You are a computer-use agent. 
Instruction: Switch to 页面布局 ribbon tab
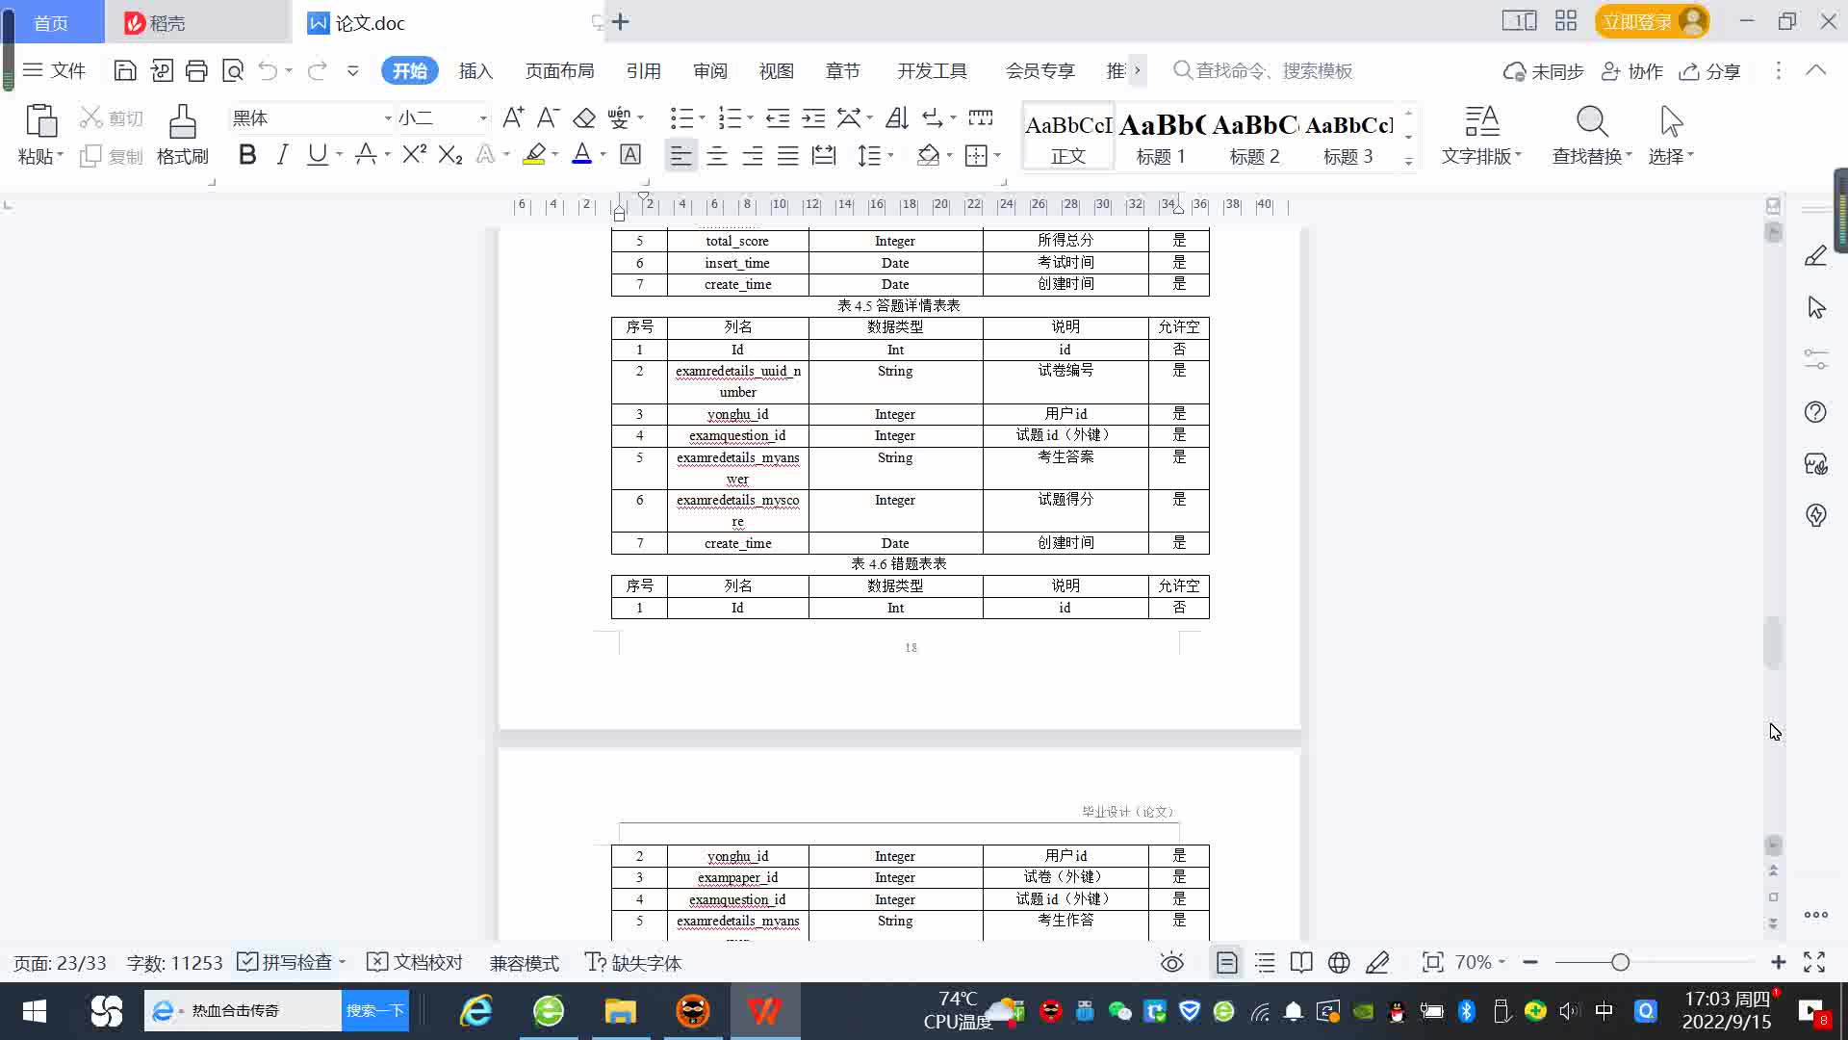pos(559,71)
